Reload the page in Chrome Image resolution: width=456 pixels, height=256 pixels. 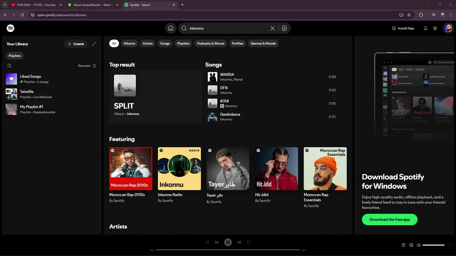click(22, 15)
